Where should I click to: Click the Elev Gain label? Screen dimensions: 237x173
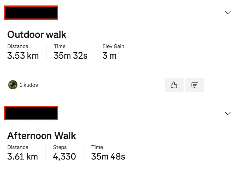pos(113,46)
